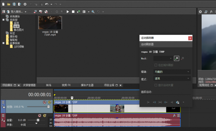Open the Mask dropdown in motion tracker
This screenshot has width=216, height=131.
pos(163,58)
